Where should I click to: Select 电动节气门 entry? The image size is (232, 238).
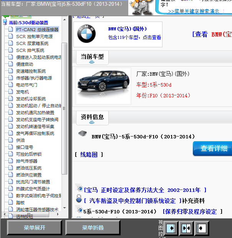(27, 85)
